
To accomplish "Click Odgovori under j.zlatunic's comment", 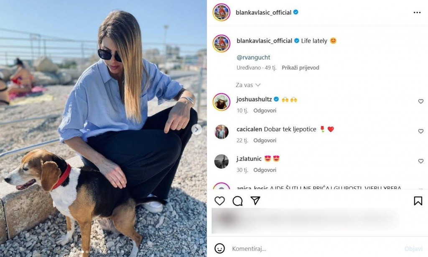I will [x=265, y=170].
